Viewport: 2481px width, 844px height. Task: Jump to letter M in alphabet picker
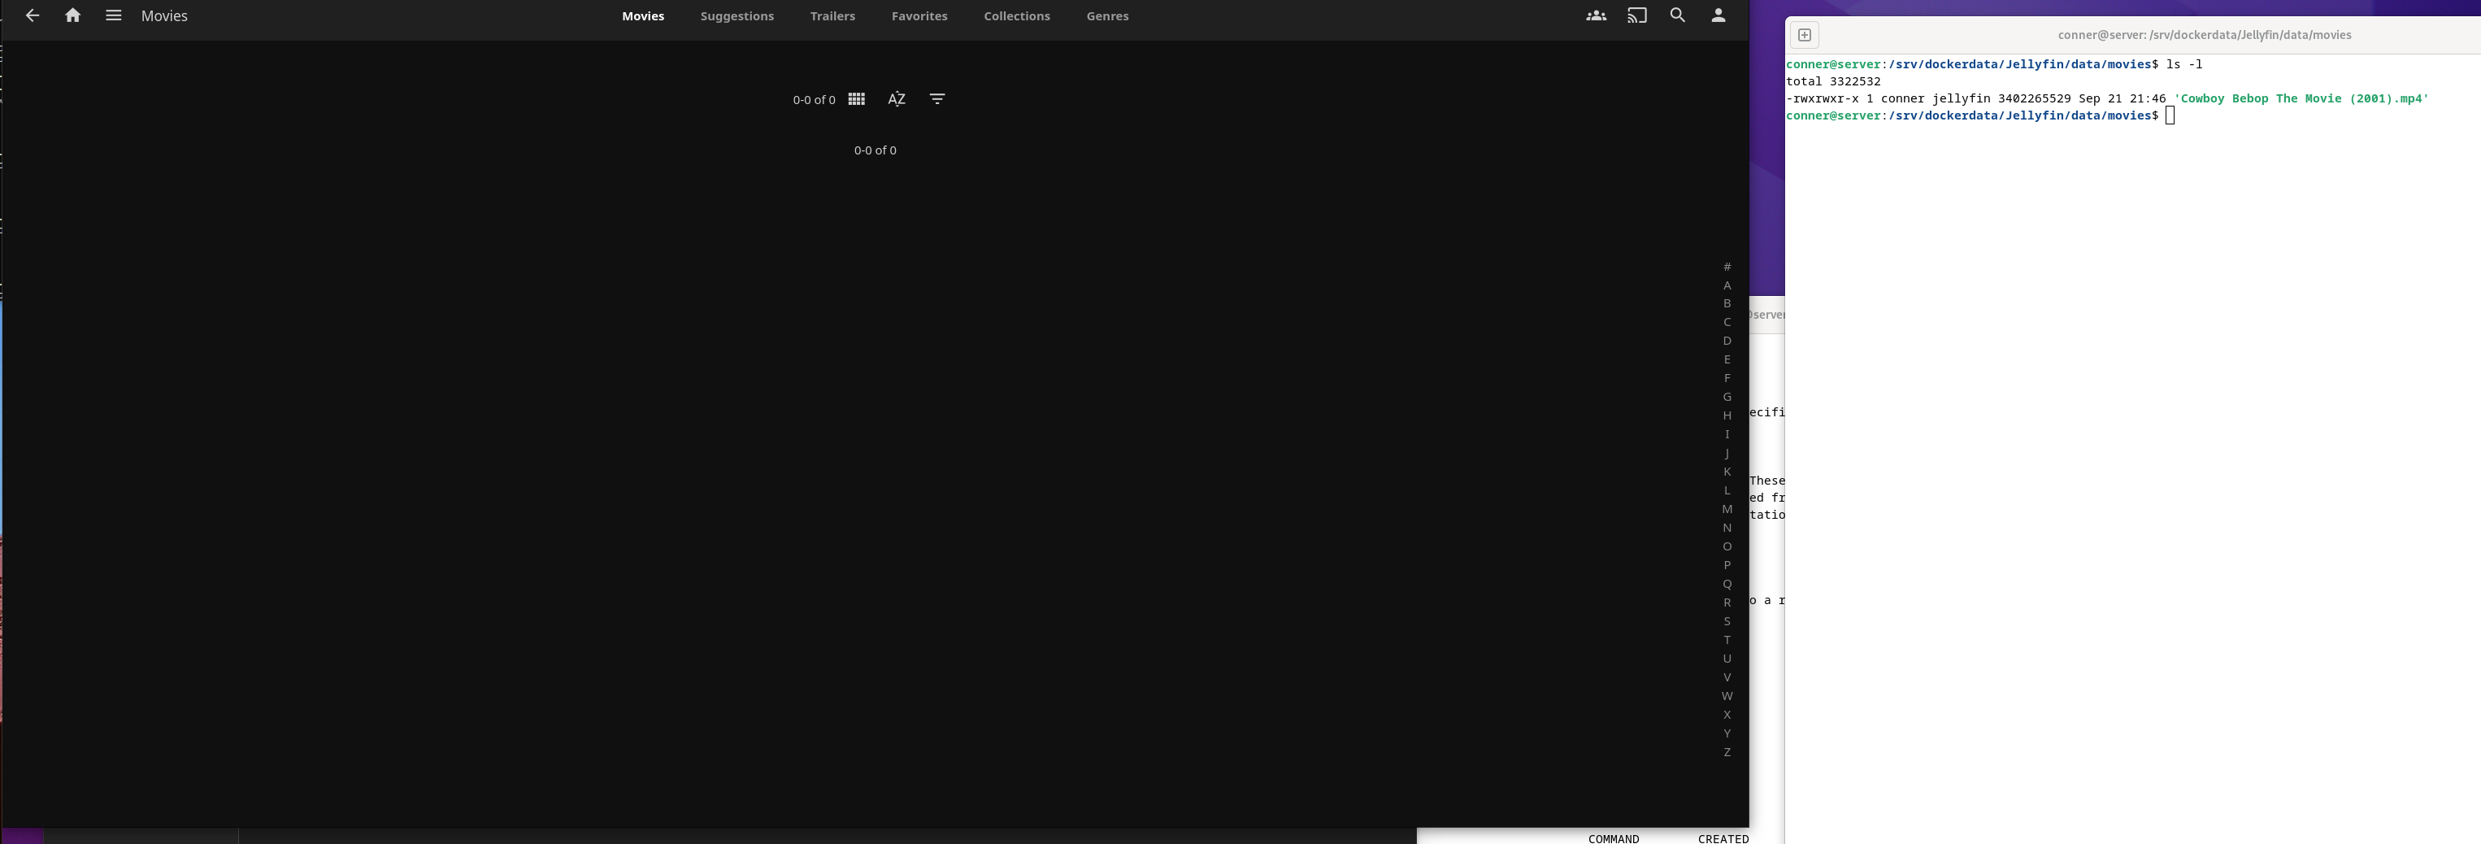coord(1727,510)
